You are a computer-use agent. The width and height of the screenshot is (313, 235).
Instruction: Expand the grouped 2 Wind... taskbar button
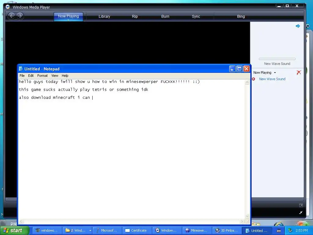pyautogui.click(x=90, y=230)
